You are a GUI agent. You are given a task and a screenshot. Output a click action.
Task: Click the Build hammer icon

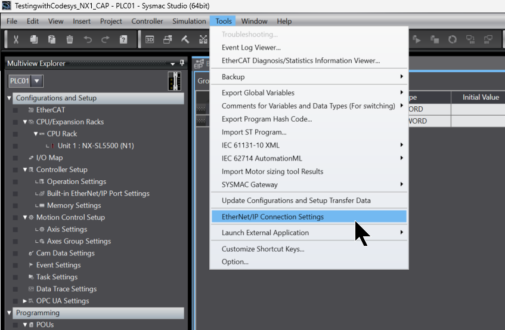185,40
